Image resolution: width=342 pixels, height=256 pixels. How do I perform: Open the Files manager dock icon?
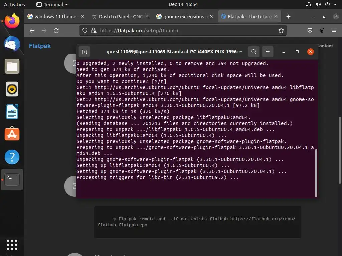pyautogui.click(x=12, y=66)
